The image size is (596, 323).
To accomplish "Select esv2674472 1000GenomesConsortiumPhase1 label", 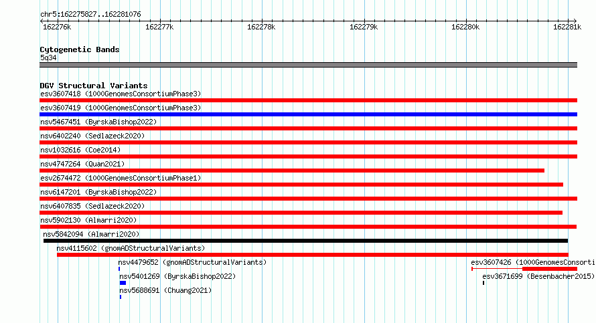I will pyautogui.click(x=121, y=178).
